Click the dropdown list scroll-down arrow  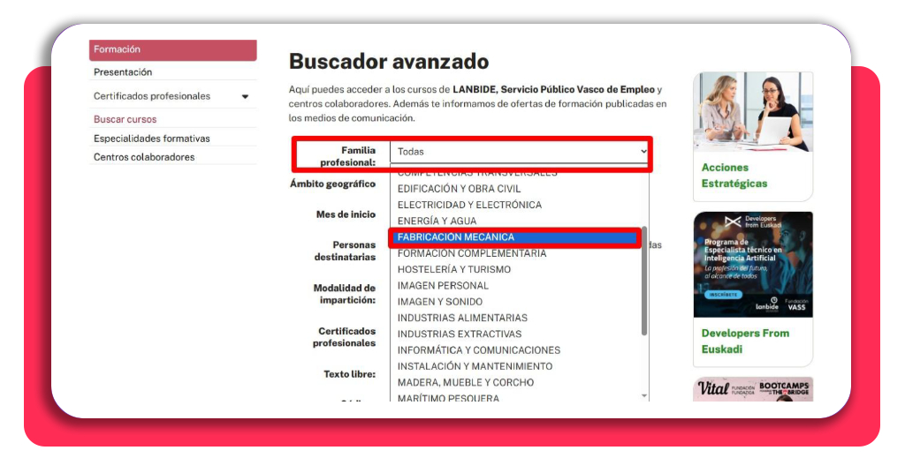(644, 396)
